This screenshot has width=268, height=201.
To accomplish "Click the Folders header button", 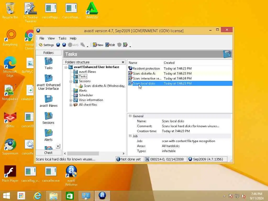I will pos(48,53).
